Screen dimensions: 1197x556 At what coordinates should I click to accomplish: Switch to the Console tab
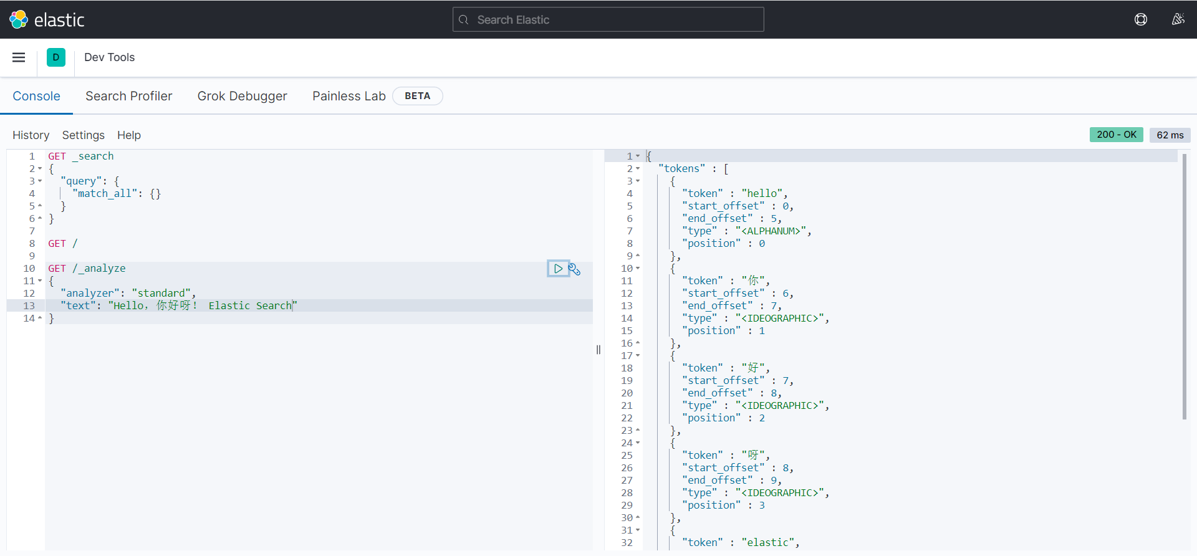36,96
